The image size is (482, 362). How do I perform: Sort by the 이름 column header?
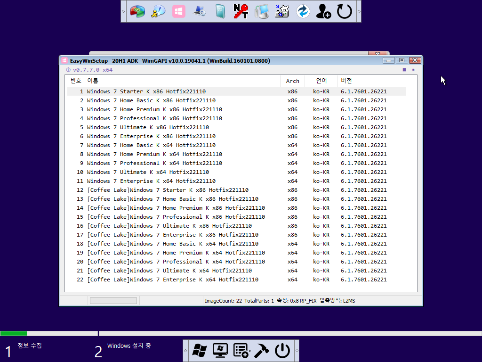click(x=182, y=81)
